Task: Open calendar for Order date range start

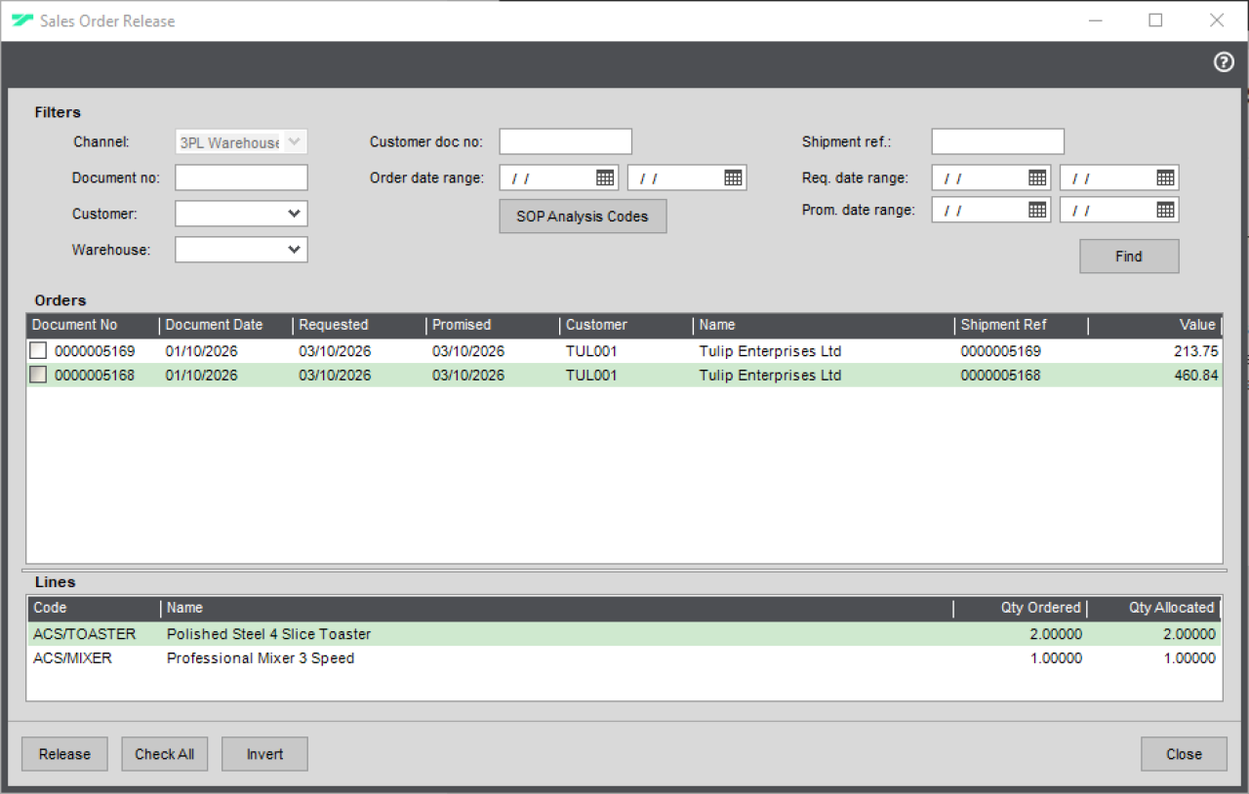Action: point(605,178)
